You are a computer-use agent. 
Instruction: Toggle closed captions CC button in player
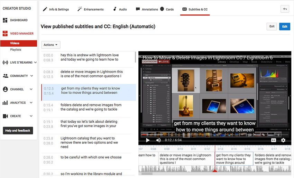(x=273, y=140)
